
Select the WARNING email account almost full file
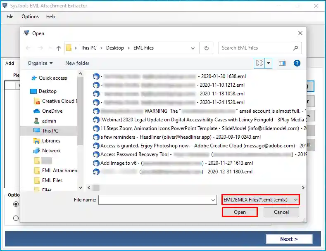tap(200, 111)
